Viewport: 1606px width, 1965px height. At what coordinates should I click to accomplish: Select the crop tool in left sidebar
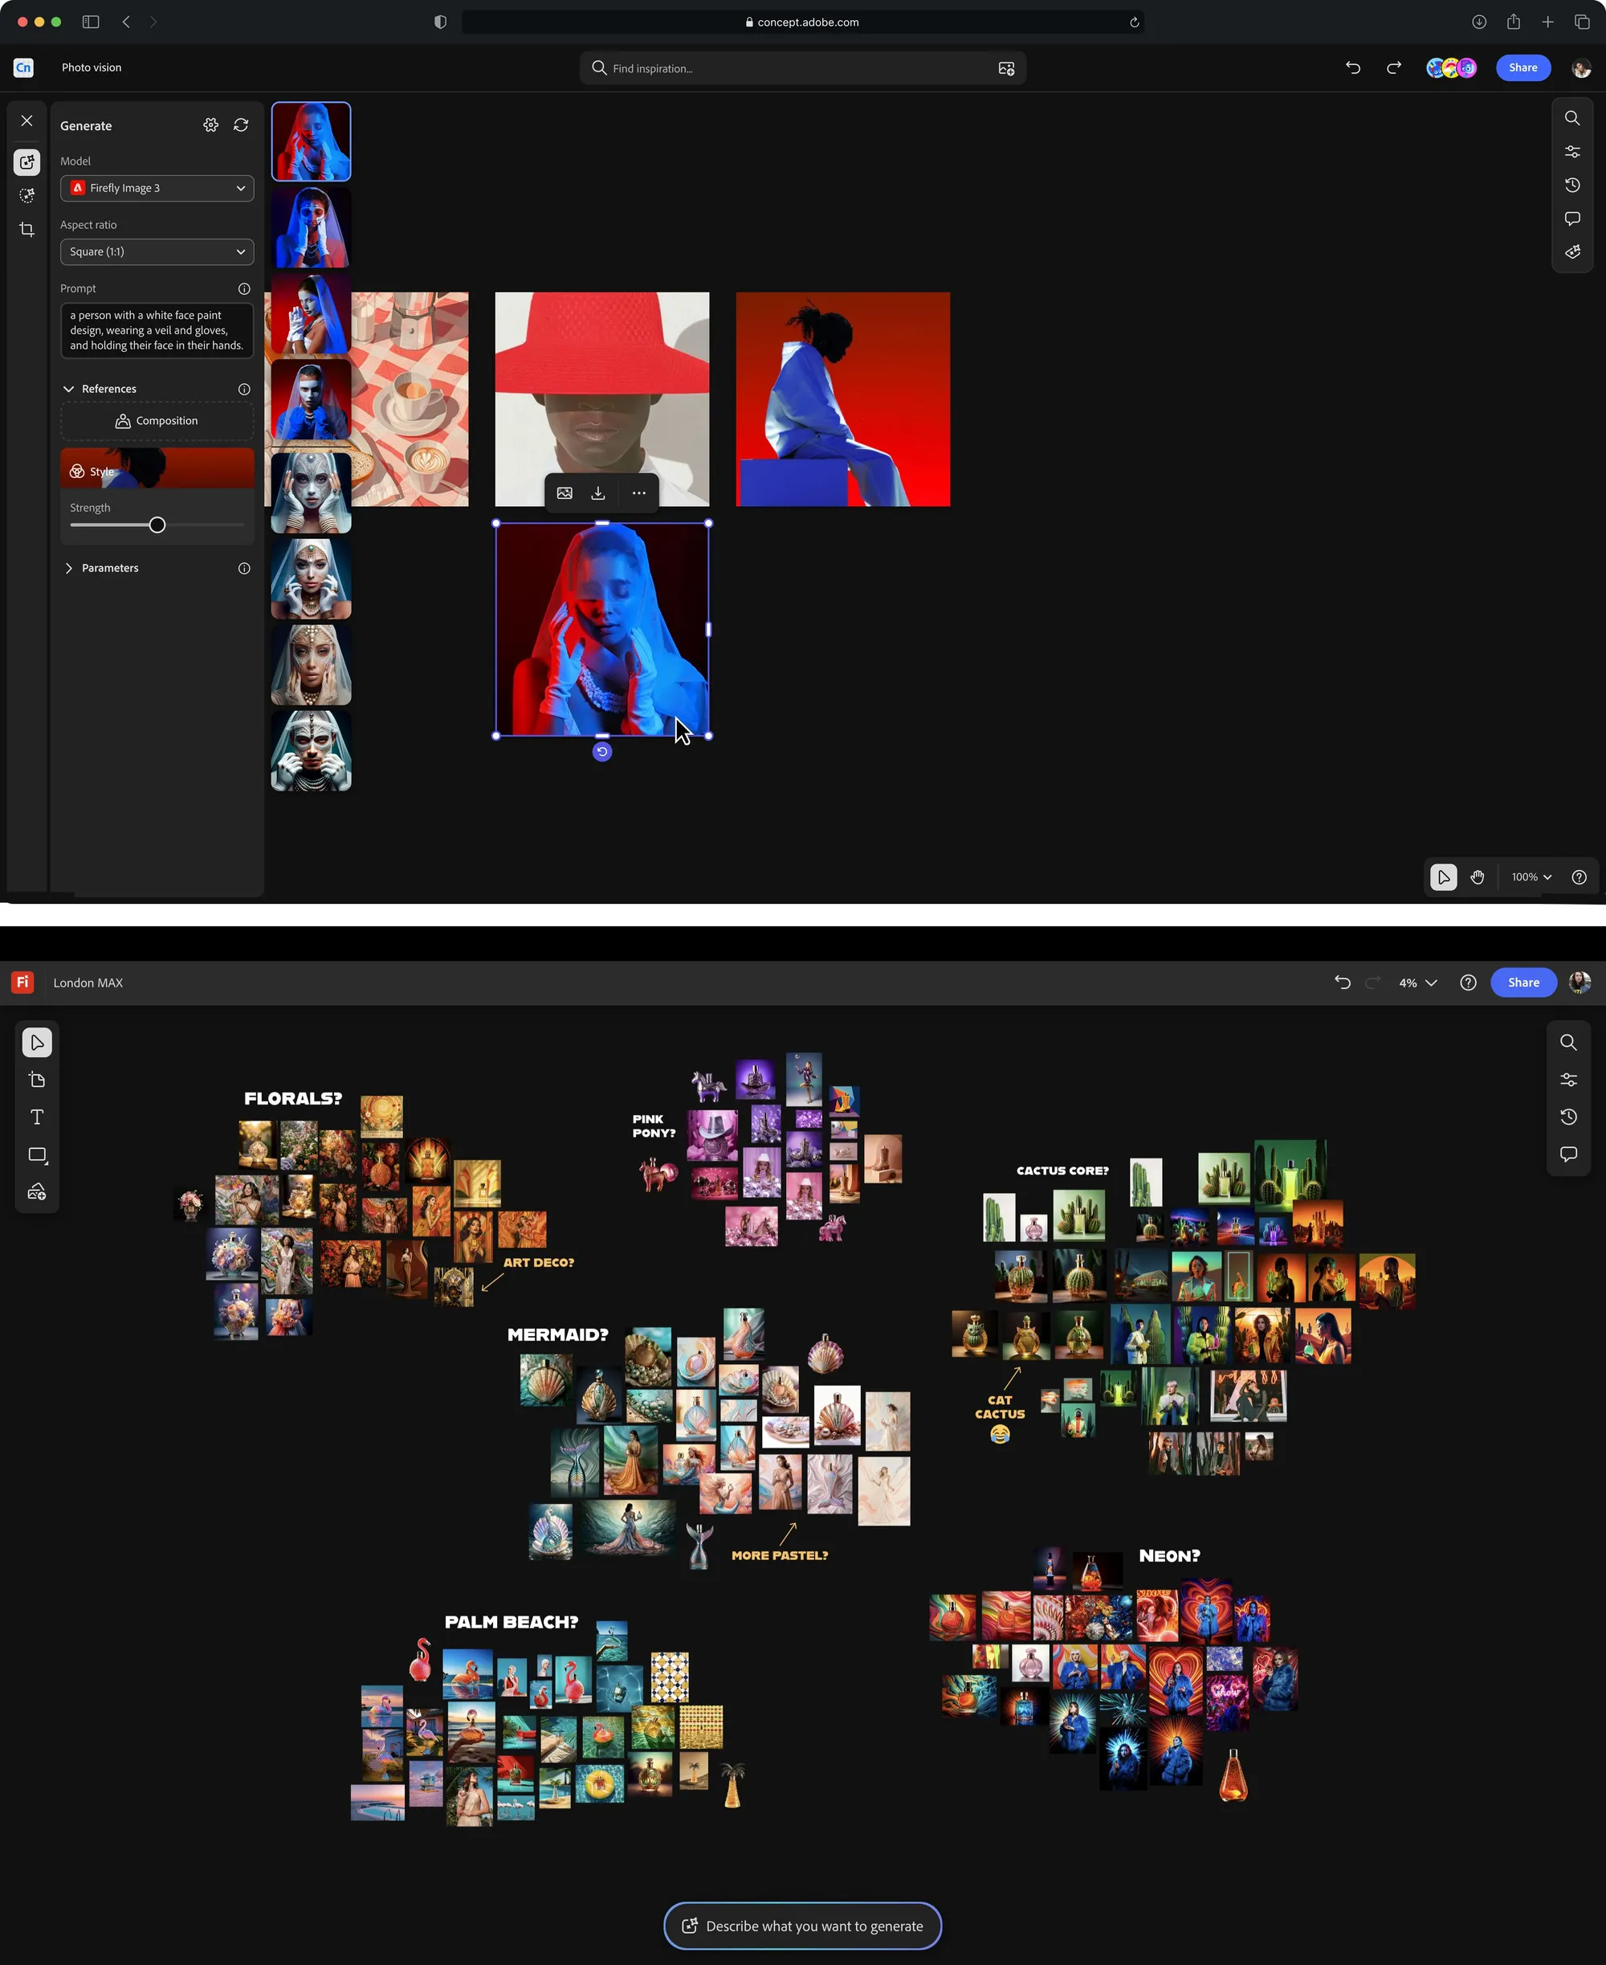(26, 230)
